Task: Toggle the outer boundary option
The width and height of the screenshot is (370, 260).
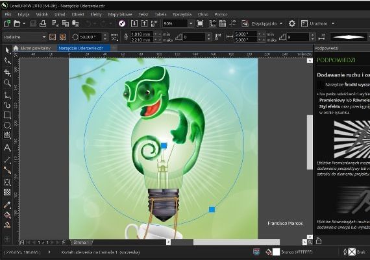Action: point(62,37)
